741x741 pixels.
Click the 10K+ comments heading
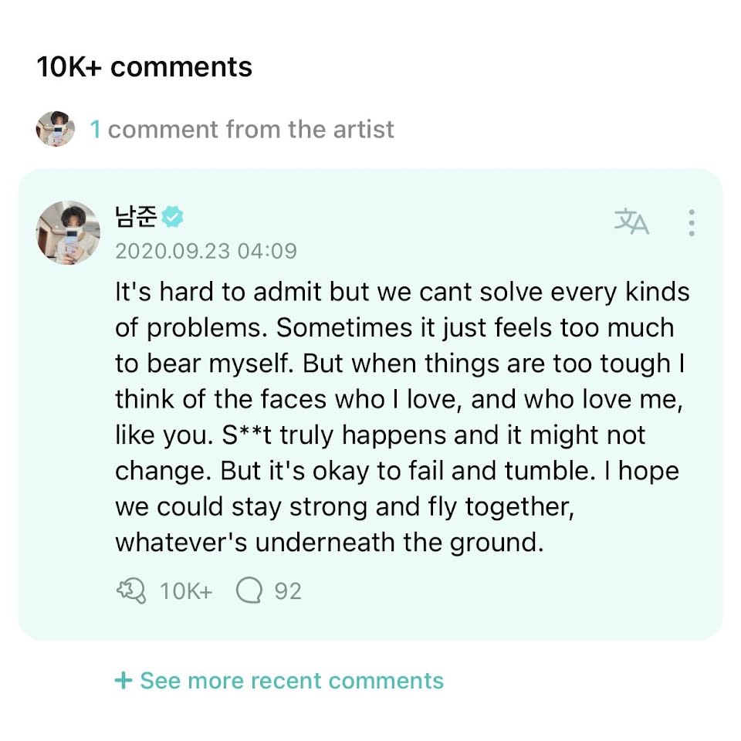click(144, 67)
